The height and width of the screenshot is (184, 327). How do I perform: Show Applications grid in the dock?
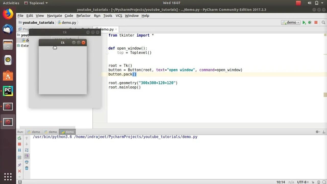click(8, 176)
